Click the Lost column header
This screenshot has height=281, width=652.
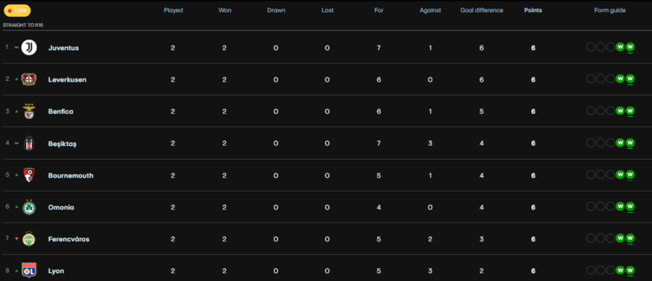pos(327,10)
